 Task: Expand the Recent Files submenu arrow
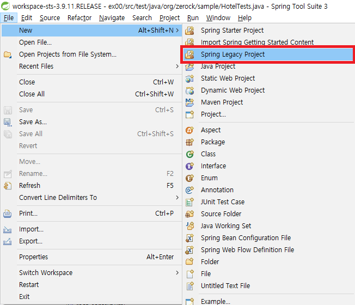click(177, 66)
